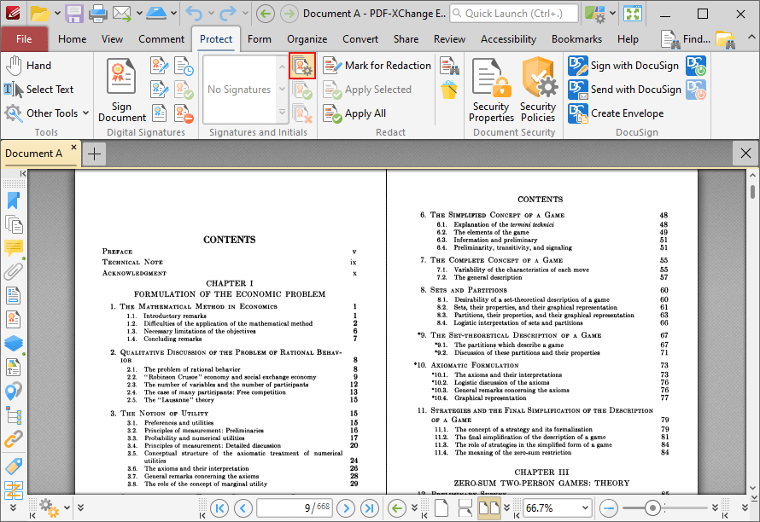The width and height of the screenshot is (760, 522).
Task: Toggle fit-page mode in status bar
Action: (465, 507)
